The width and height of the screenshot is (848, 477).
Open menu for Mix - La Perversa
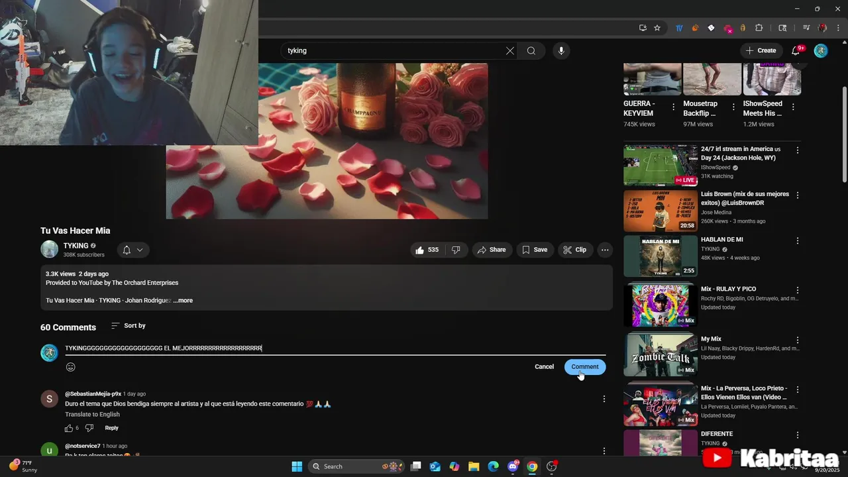798,390
